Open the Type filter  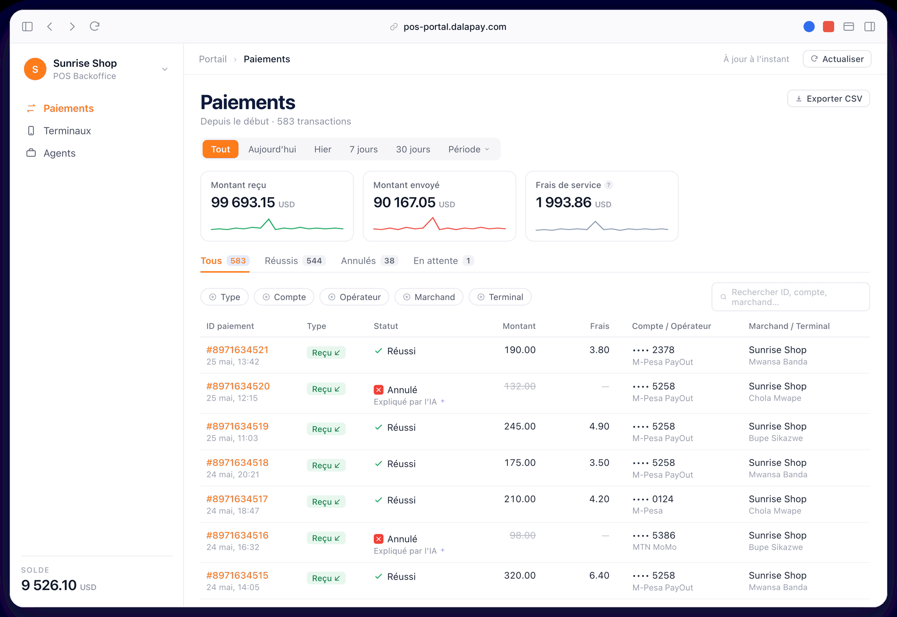[225, 297]
